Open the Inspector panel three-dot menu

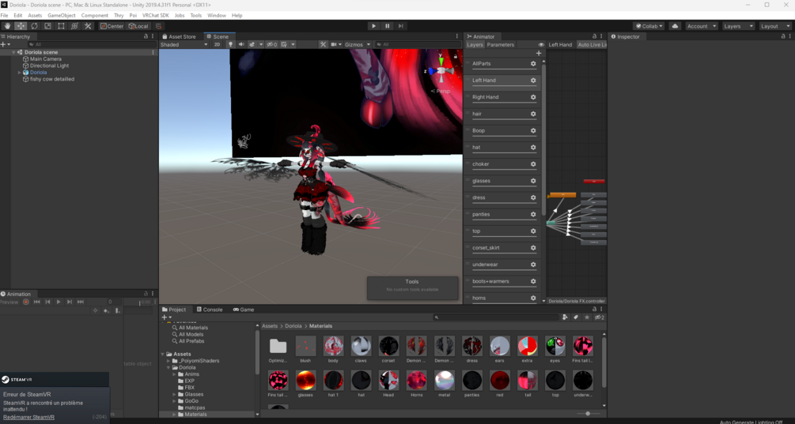click(789, 36)
